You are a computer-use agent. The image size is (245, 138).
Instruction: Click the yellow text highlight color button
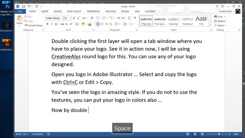click(x=83, y=24)
